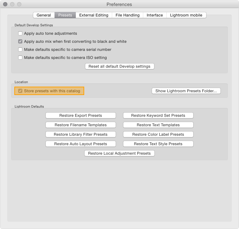239x229 pixels.
Task: Select the Presets tab
Action: (x=65, y=15)
